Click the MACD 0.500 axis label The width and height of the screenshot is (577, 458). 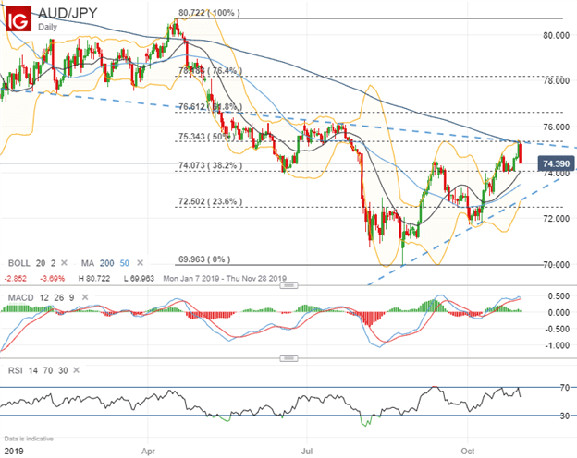pos(559,296)
